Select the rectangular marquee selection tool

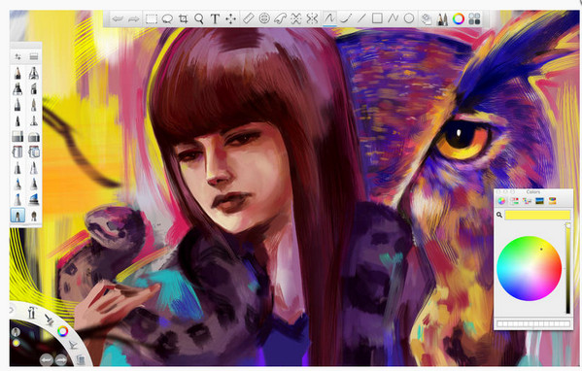(151, 18)
